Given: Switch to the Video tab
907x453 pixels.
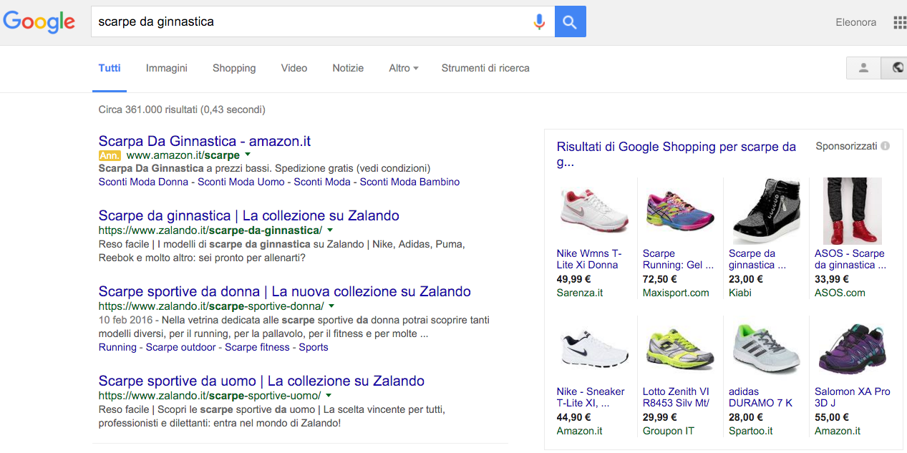Looking at the screenshot, I should [x=294, y=68].
